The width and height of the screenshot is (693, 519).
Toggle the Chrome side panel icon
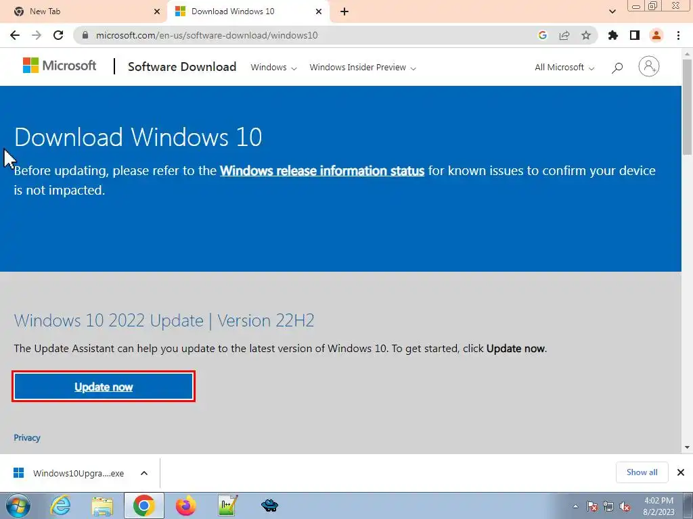(x=635, y=35)
